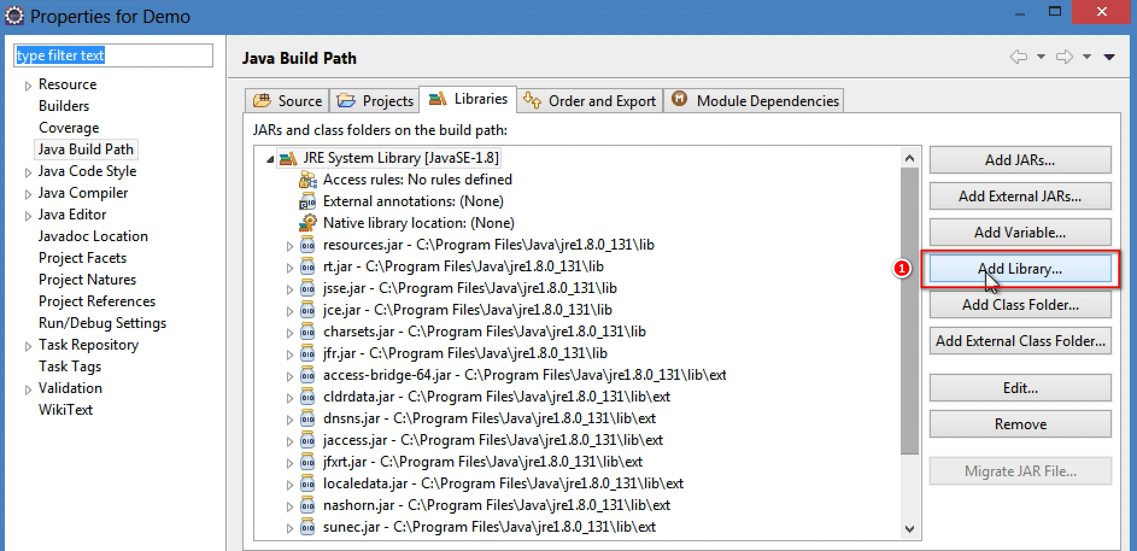
Task: Expand the Java Compiler category
Action: click(28, 194)
